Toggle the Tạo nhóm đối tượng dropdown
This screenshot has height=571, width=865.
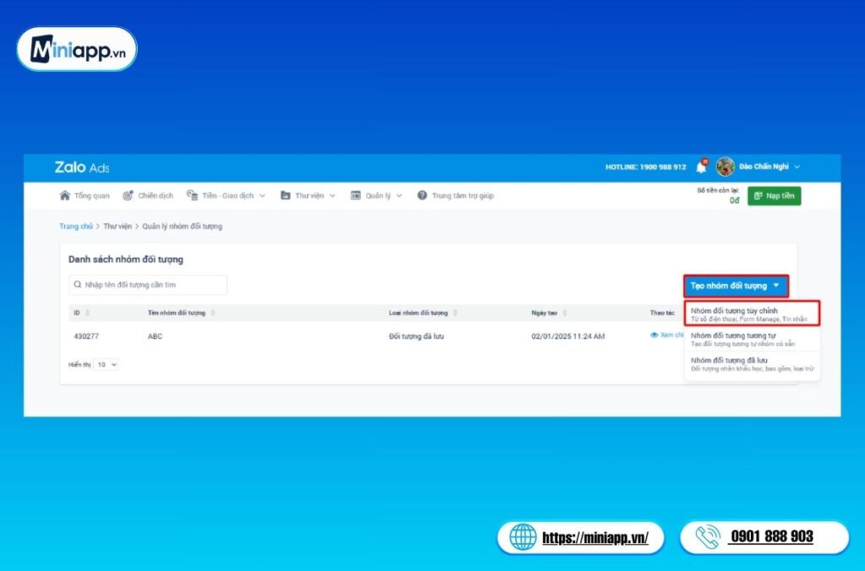(736, 285)
